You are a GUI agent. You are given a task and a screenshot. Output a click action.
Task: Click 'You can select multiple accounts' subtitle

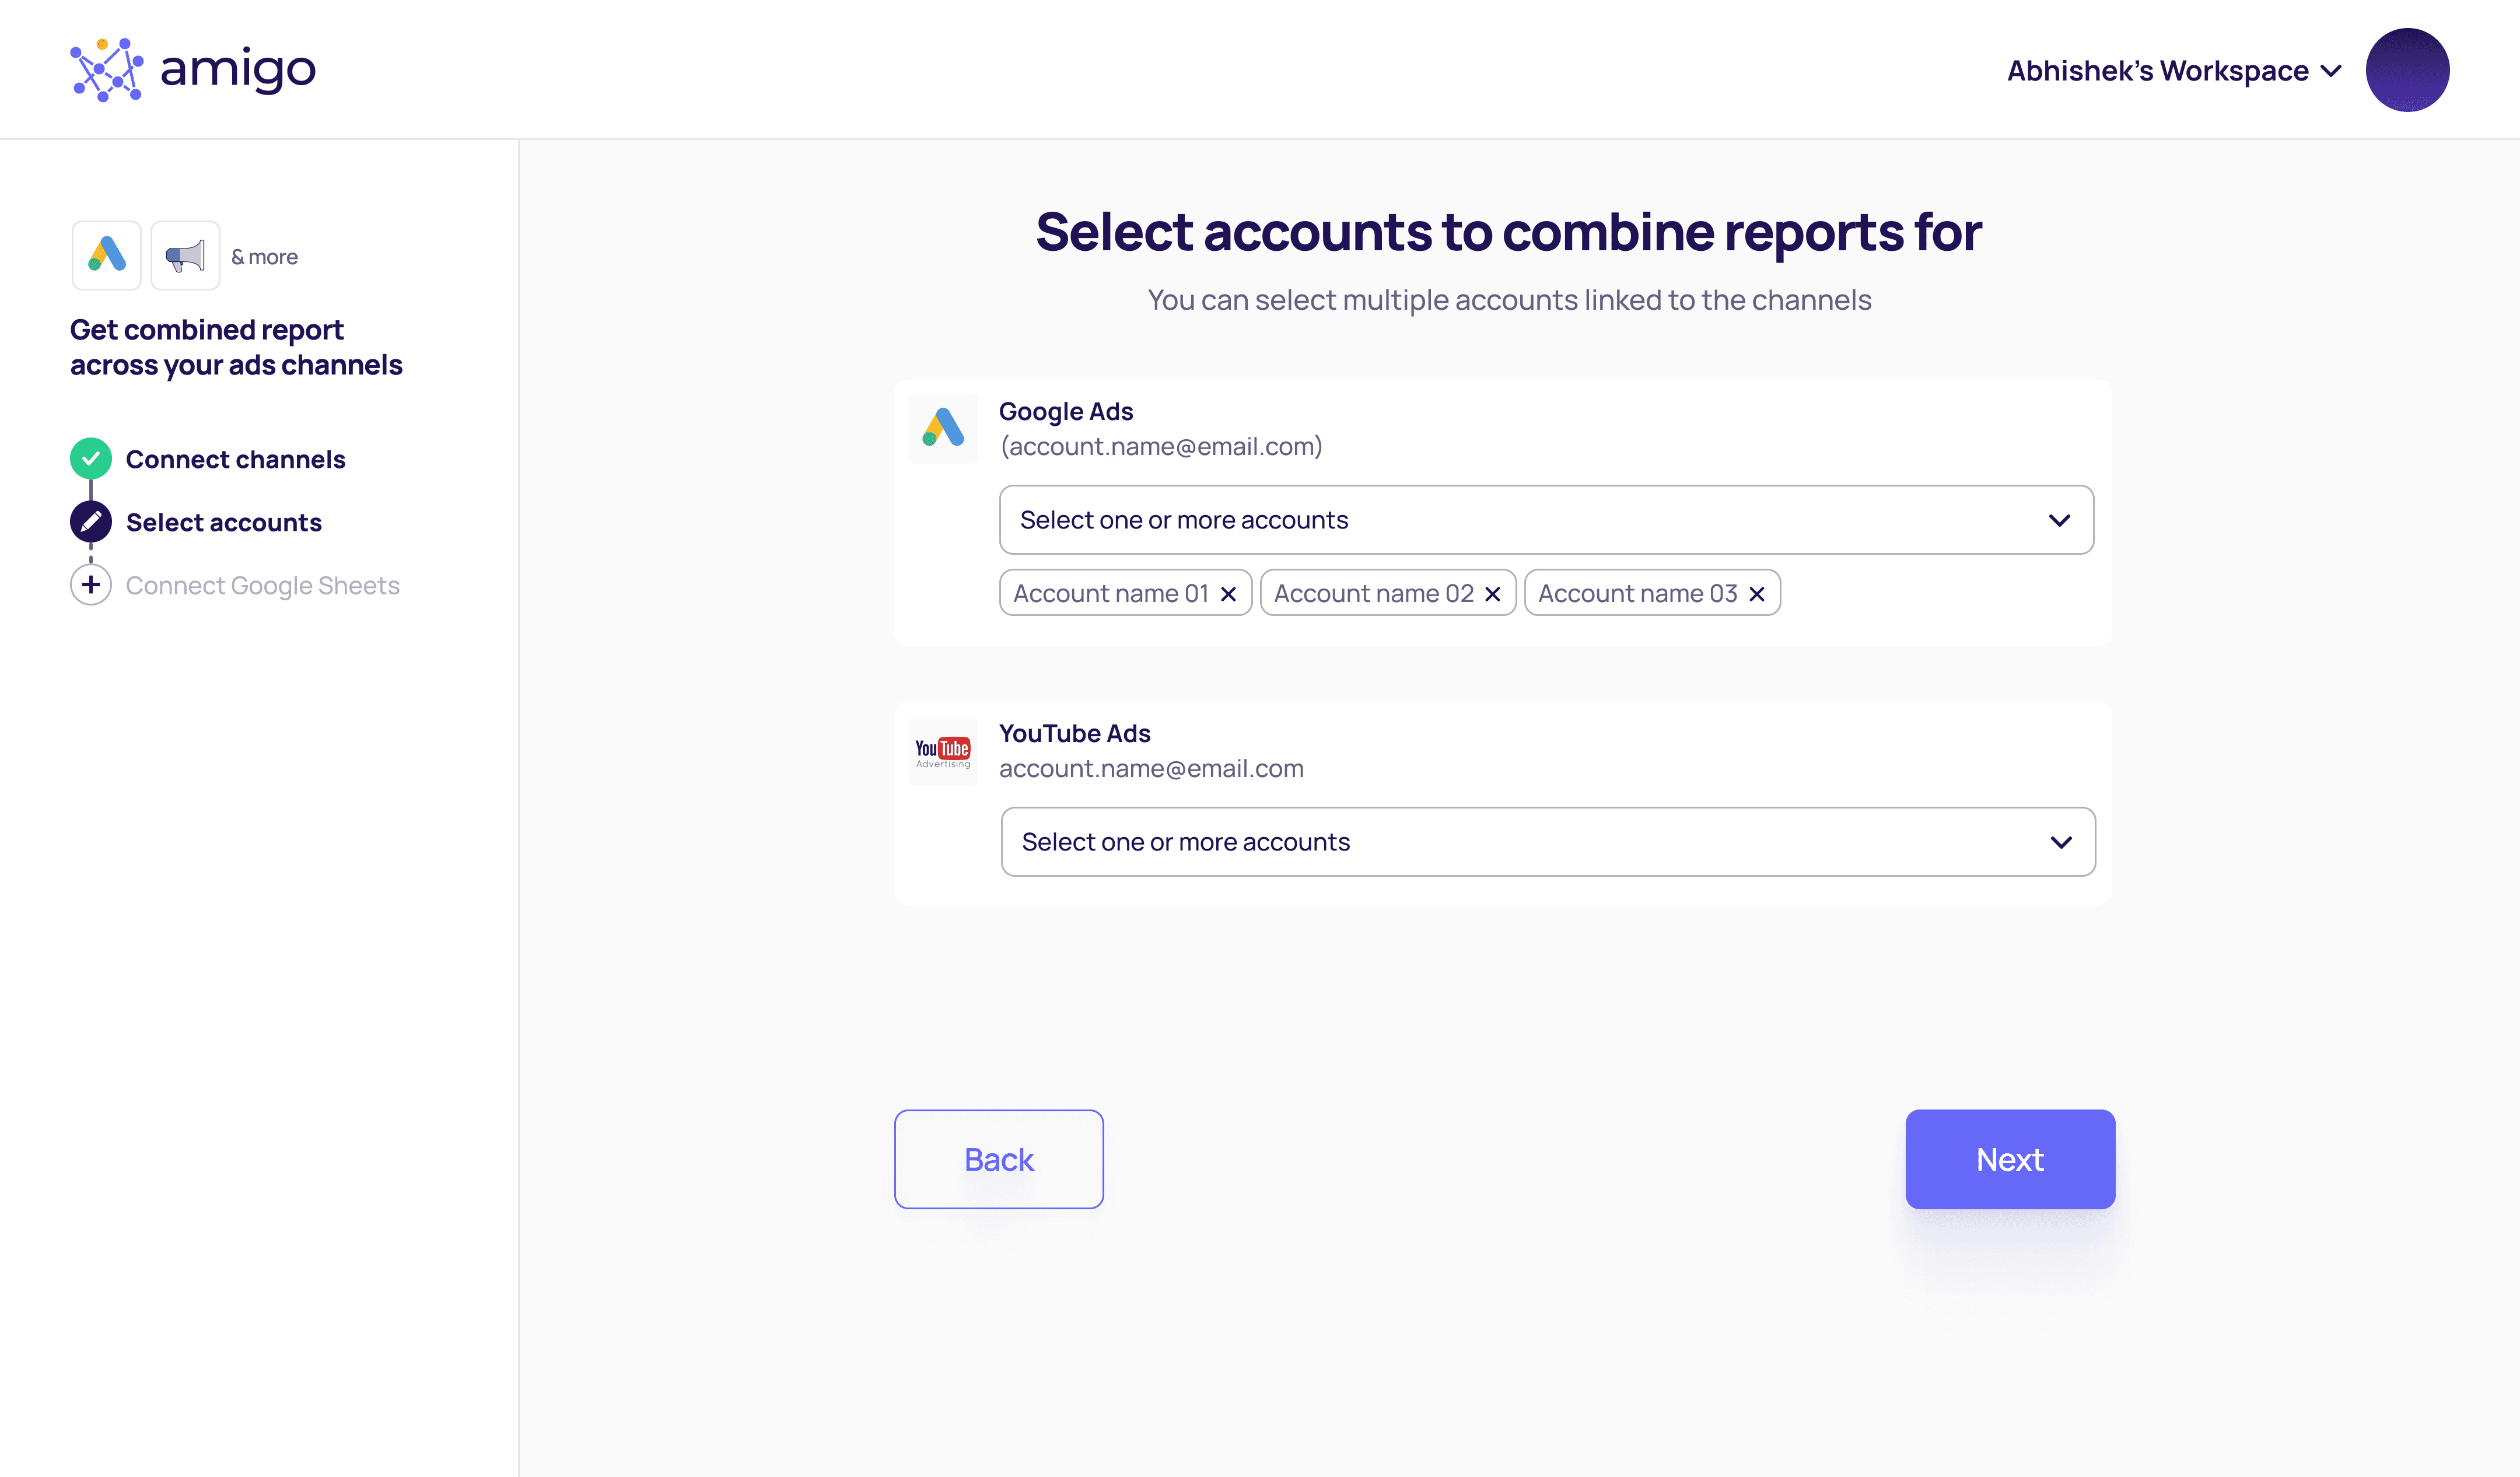tap(1509, 300)
